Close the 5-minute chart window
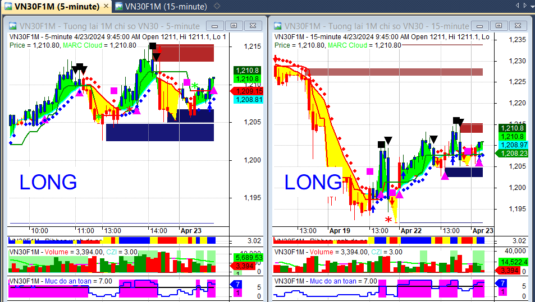This screenshot has width=535, height=302. (253, 26)
